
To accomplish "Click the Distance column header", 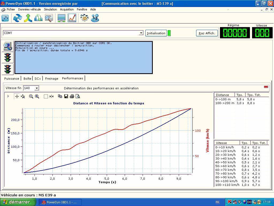I will pyautogui.click(x=224, y=95).
